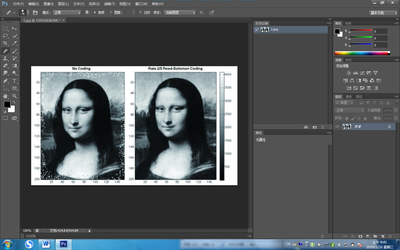Add Photo Filter adjustment
This screenshot has width=400, height=250.
tap(366, 80)
